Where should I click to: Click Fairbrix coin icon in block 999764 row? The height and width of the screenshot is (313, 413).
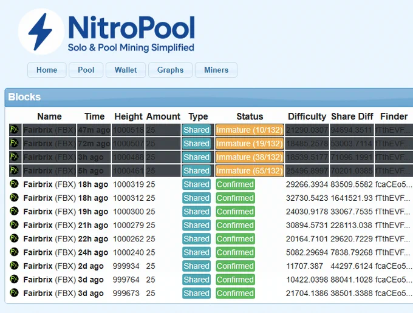click(x=14, y=279)
